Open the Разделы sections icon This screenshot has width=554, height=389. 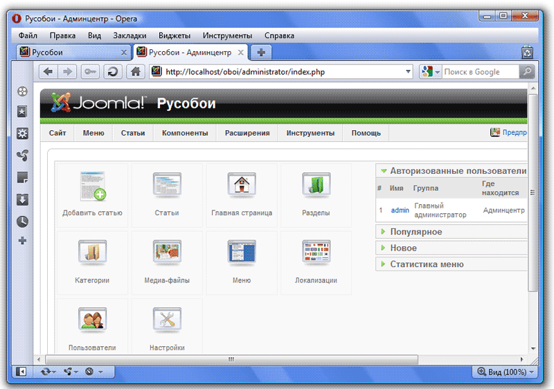pyautogui.click(x=316, y=186)
